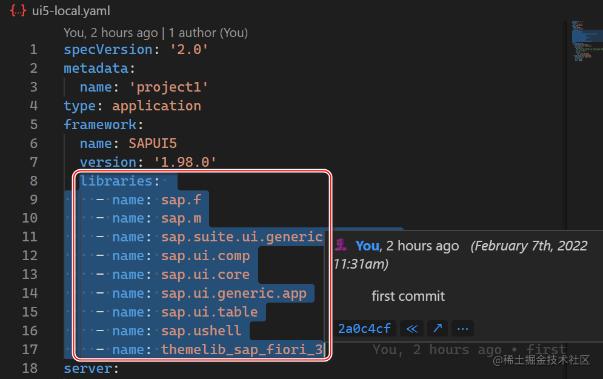Open commit 2a0c4cf from the hover link

[365, 328]
